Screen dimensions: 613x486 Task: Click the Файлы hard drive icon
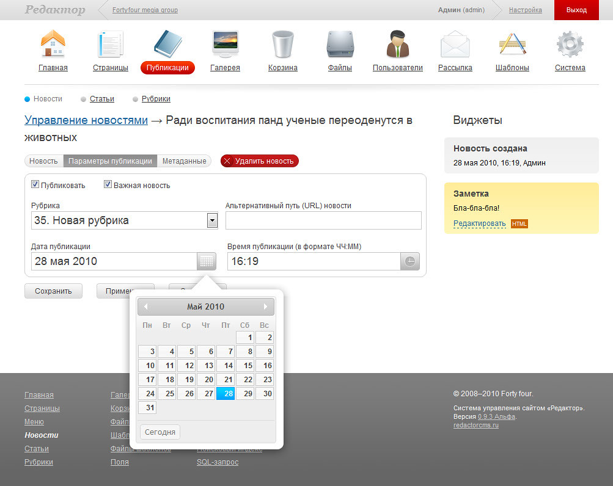(340, 45)
